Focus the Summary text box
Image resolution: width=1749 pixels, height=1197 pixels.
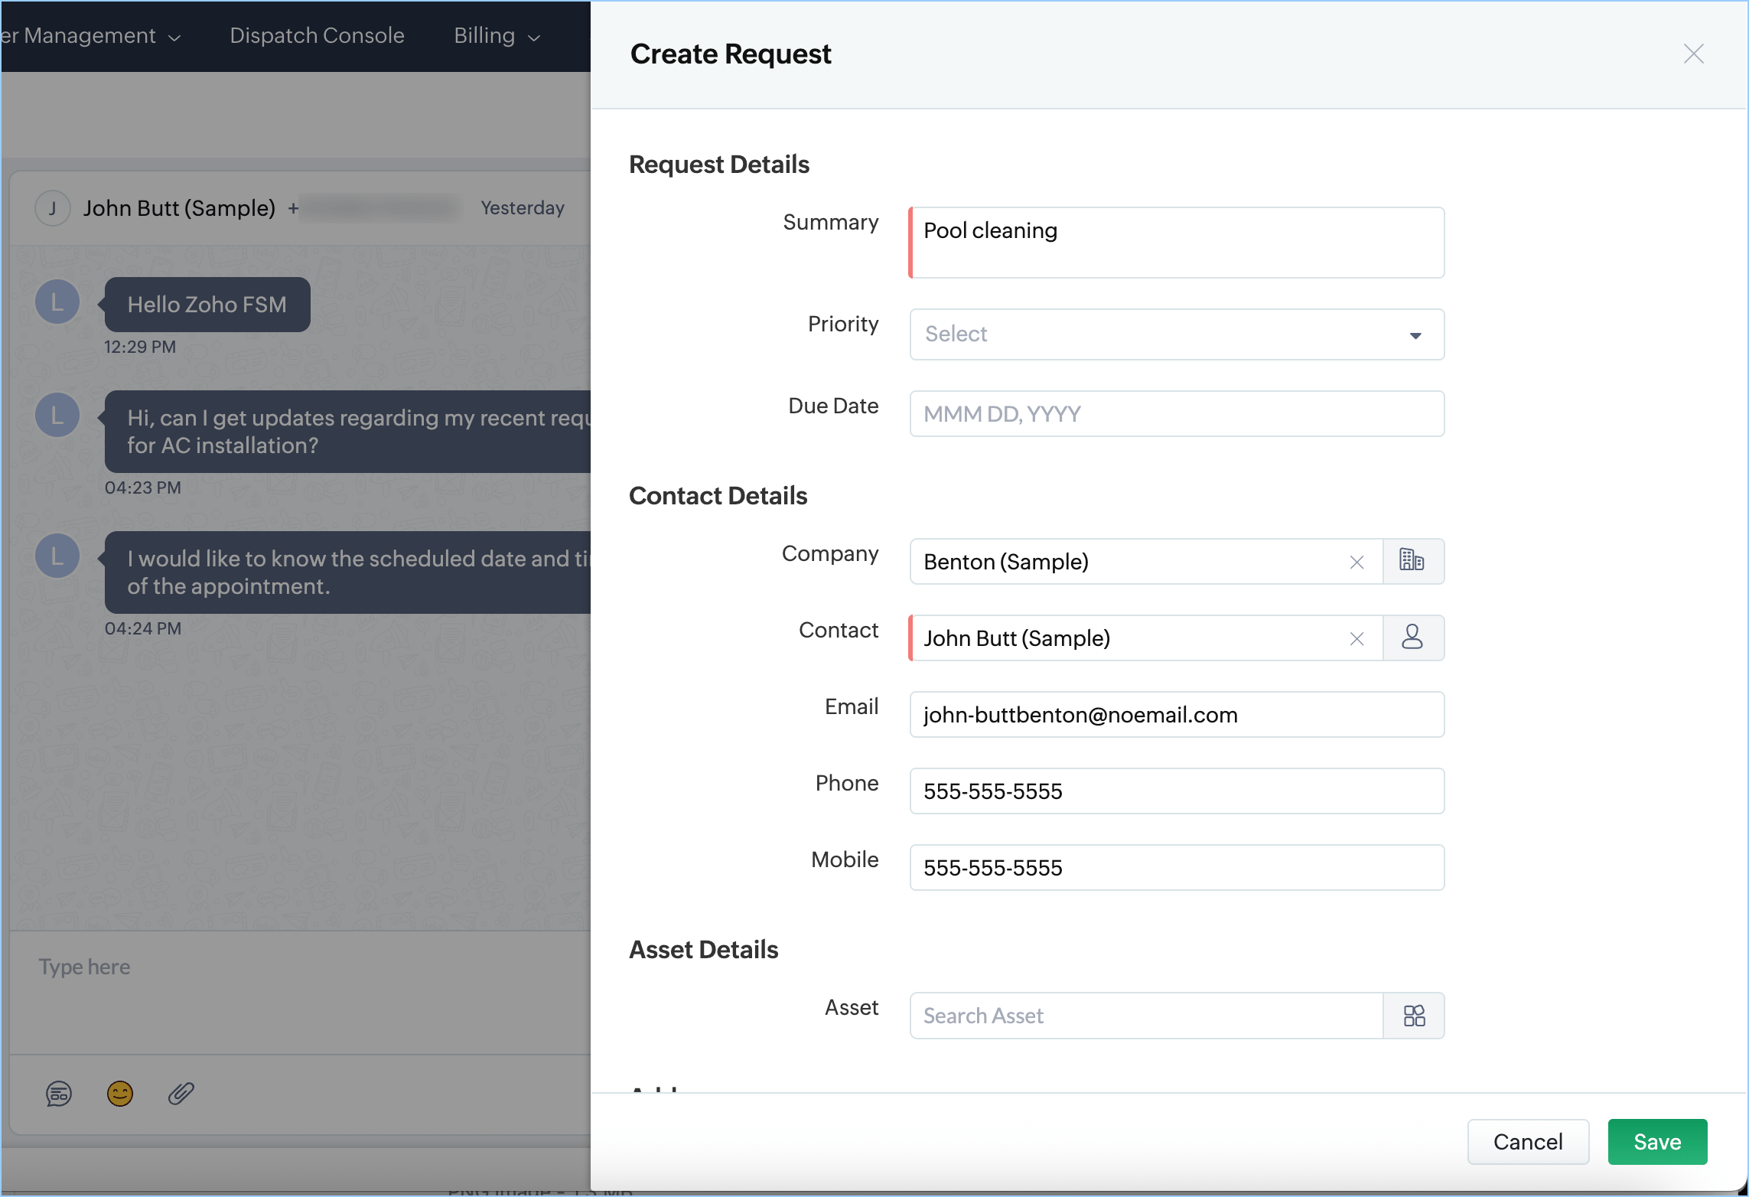point(1176,243)
